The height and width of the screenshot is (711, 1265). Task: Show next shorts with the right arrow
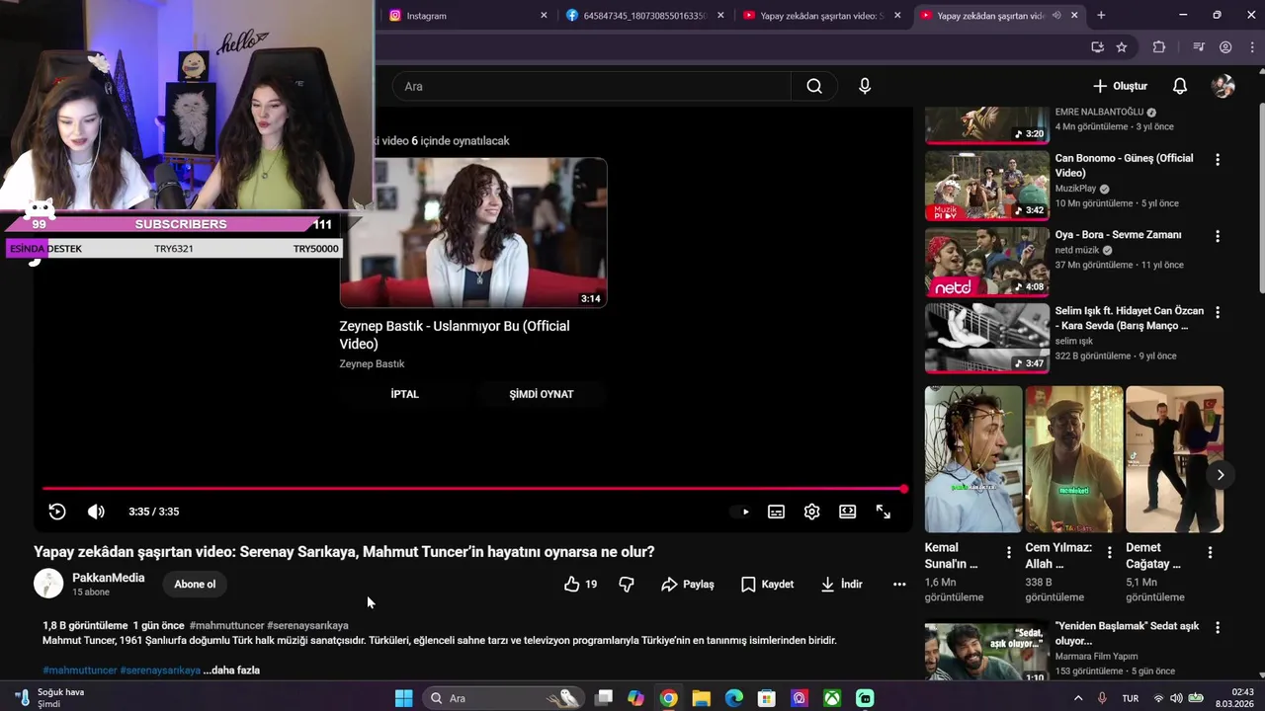pos(1221,475)
